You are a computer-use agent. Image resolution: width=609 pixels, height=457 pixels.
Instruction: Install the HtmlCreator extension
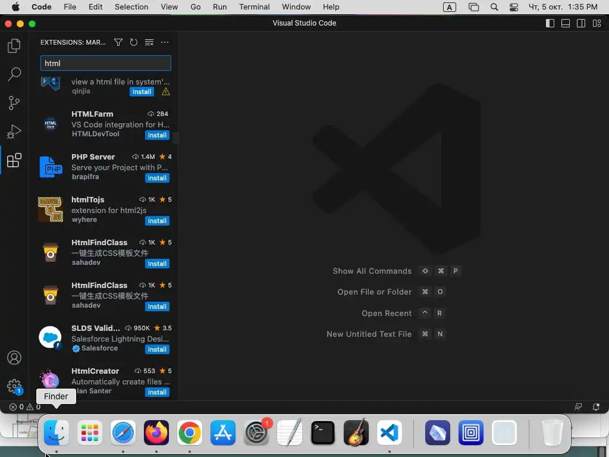[157, 392]
